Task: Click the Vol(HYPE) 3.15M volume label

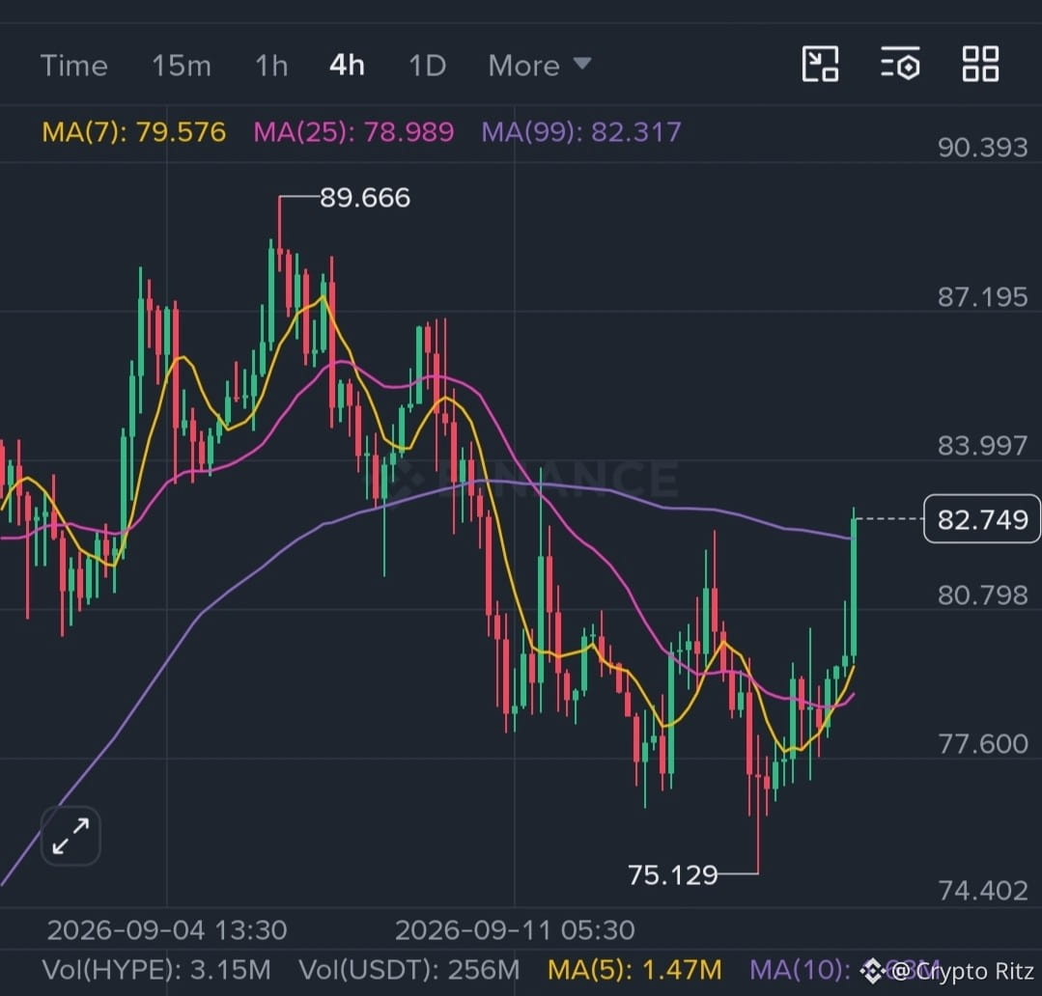Action: coord(156,970)
